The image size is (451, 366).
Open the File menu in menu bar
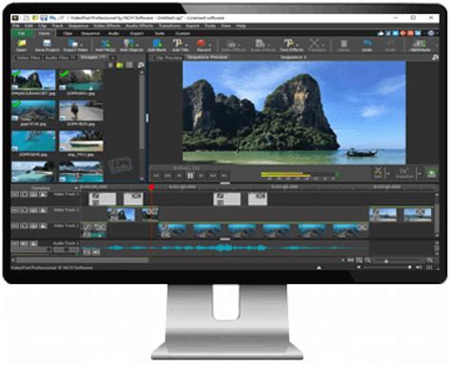[x=16, y=26]
